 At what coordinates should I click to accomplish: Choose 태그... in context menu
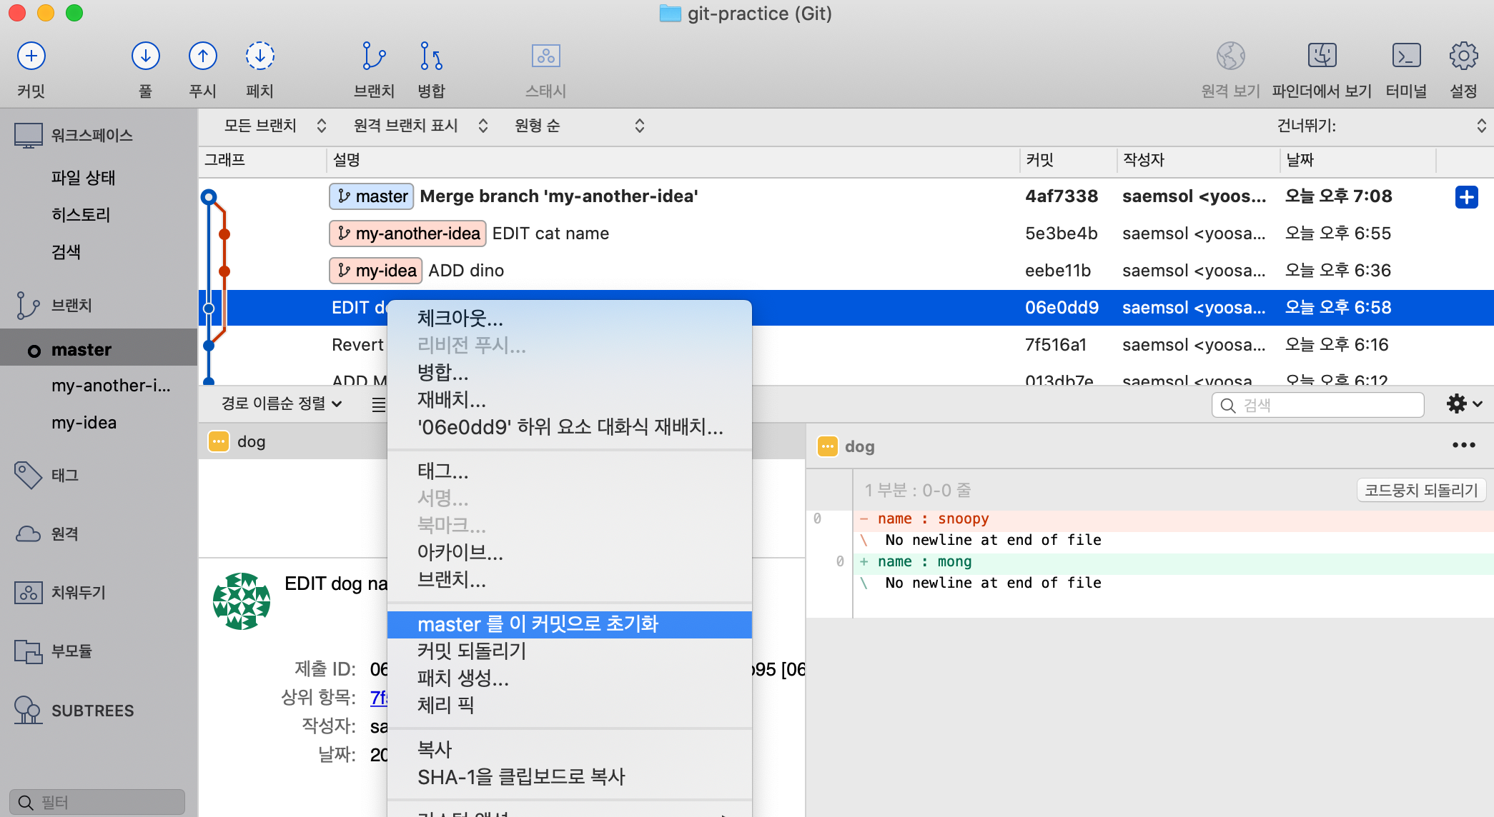point(569,471)
